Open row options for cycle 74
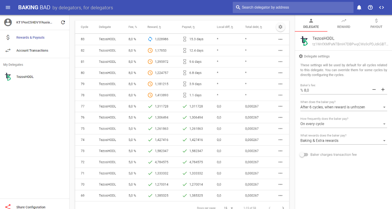The height and width of the screenshot is (209, 392). click(x=280, y=140)
